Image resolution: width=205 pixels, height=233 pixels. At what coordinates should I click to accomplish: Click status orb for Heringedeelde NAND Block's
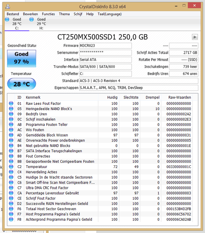coord(11,109)
